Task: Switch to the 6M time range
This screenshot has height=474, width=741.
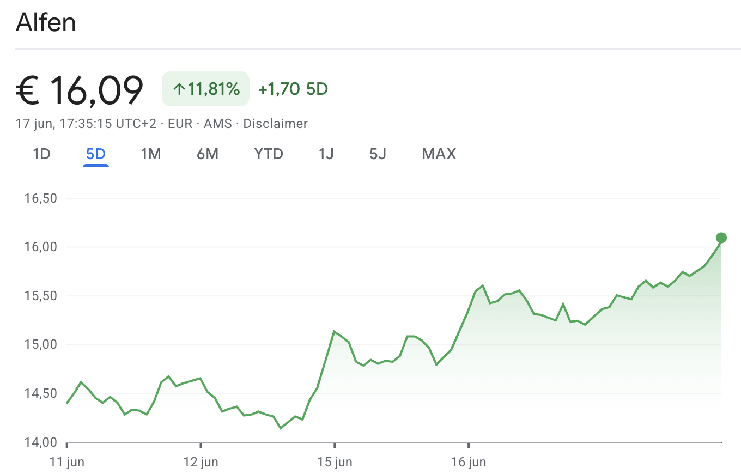Action: coord(208,154)
